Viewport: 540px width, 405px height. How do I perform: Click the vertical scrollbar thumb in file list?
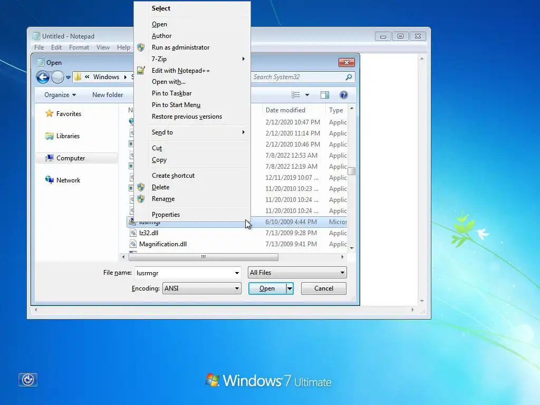point(351,171)
